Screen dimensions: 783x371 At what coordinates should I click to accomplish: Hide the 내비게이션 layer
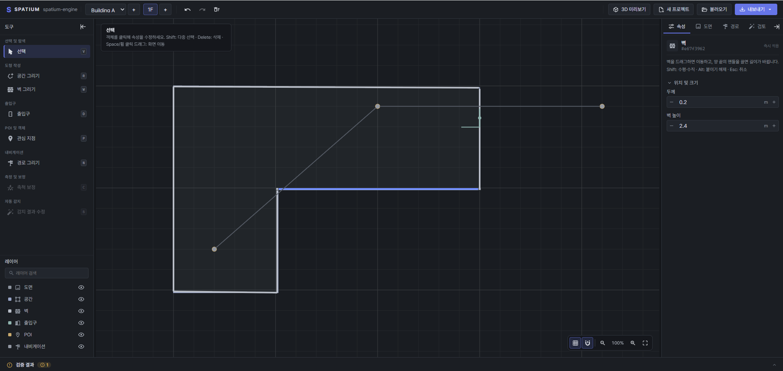coord(81,347)
